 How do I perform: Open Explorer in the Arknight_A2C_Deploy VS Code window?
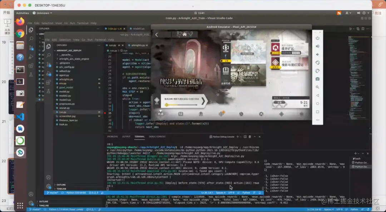coord(49,46)
